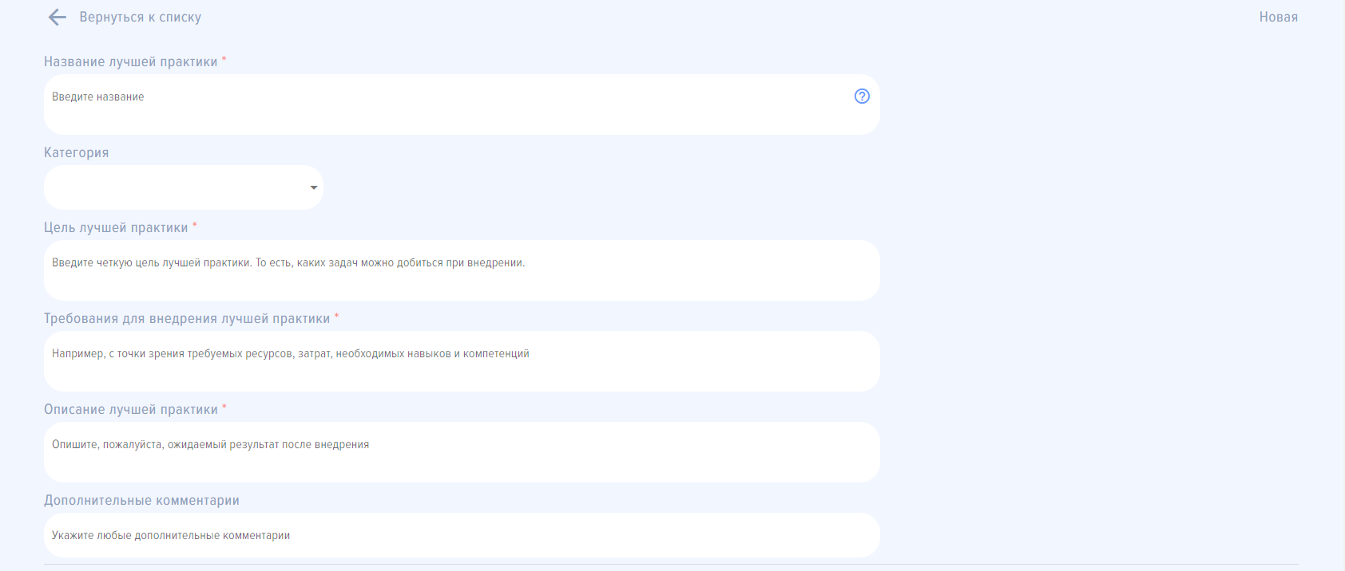1345x571 pixels.
Task: Focus the 'Введите название' input field
Action: pos(447,104)
